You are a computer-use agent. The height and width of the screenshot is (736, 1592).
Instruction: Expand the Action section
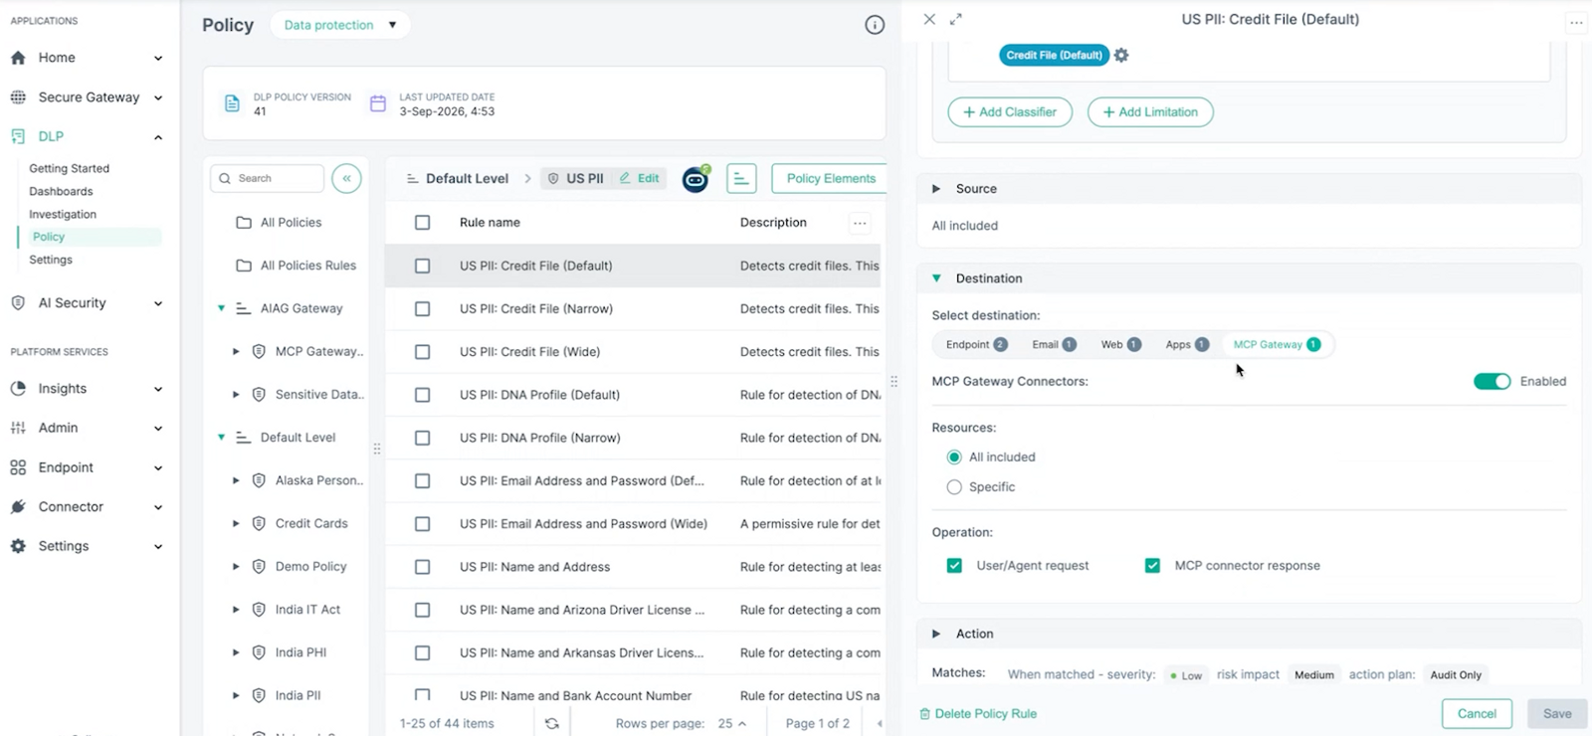[x=936, y=634]
